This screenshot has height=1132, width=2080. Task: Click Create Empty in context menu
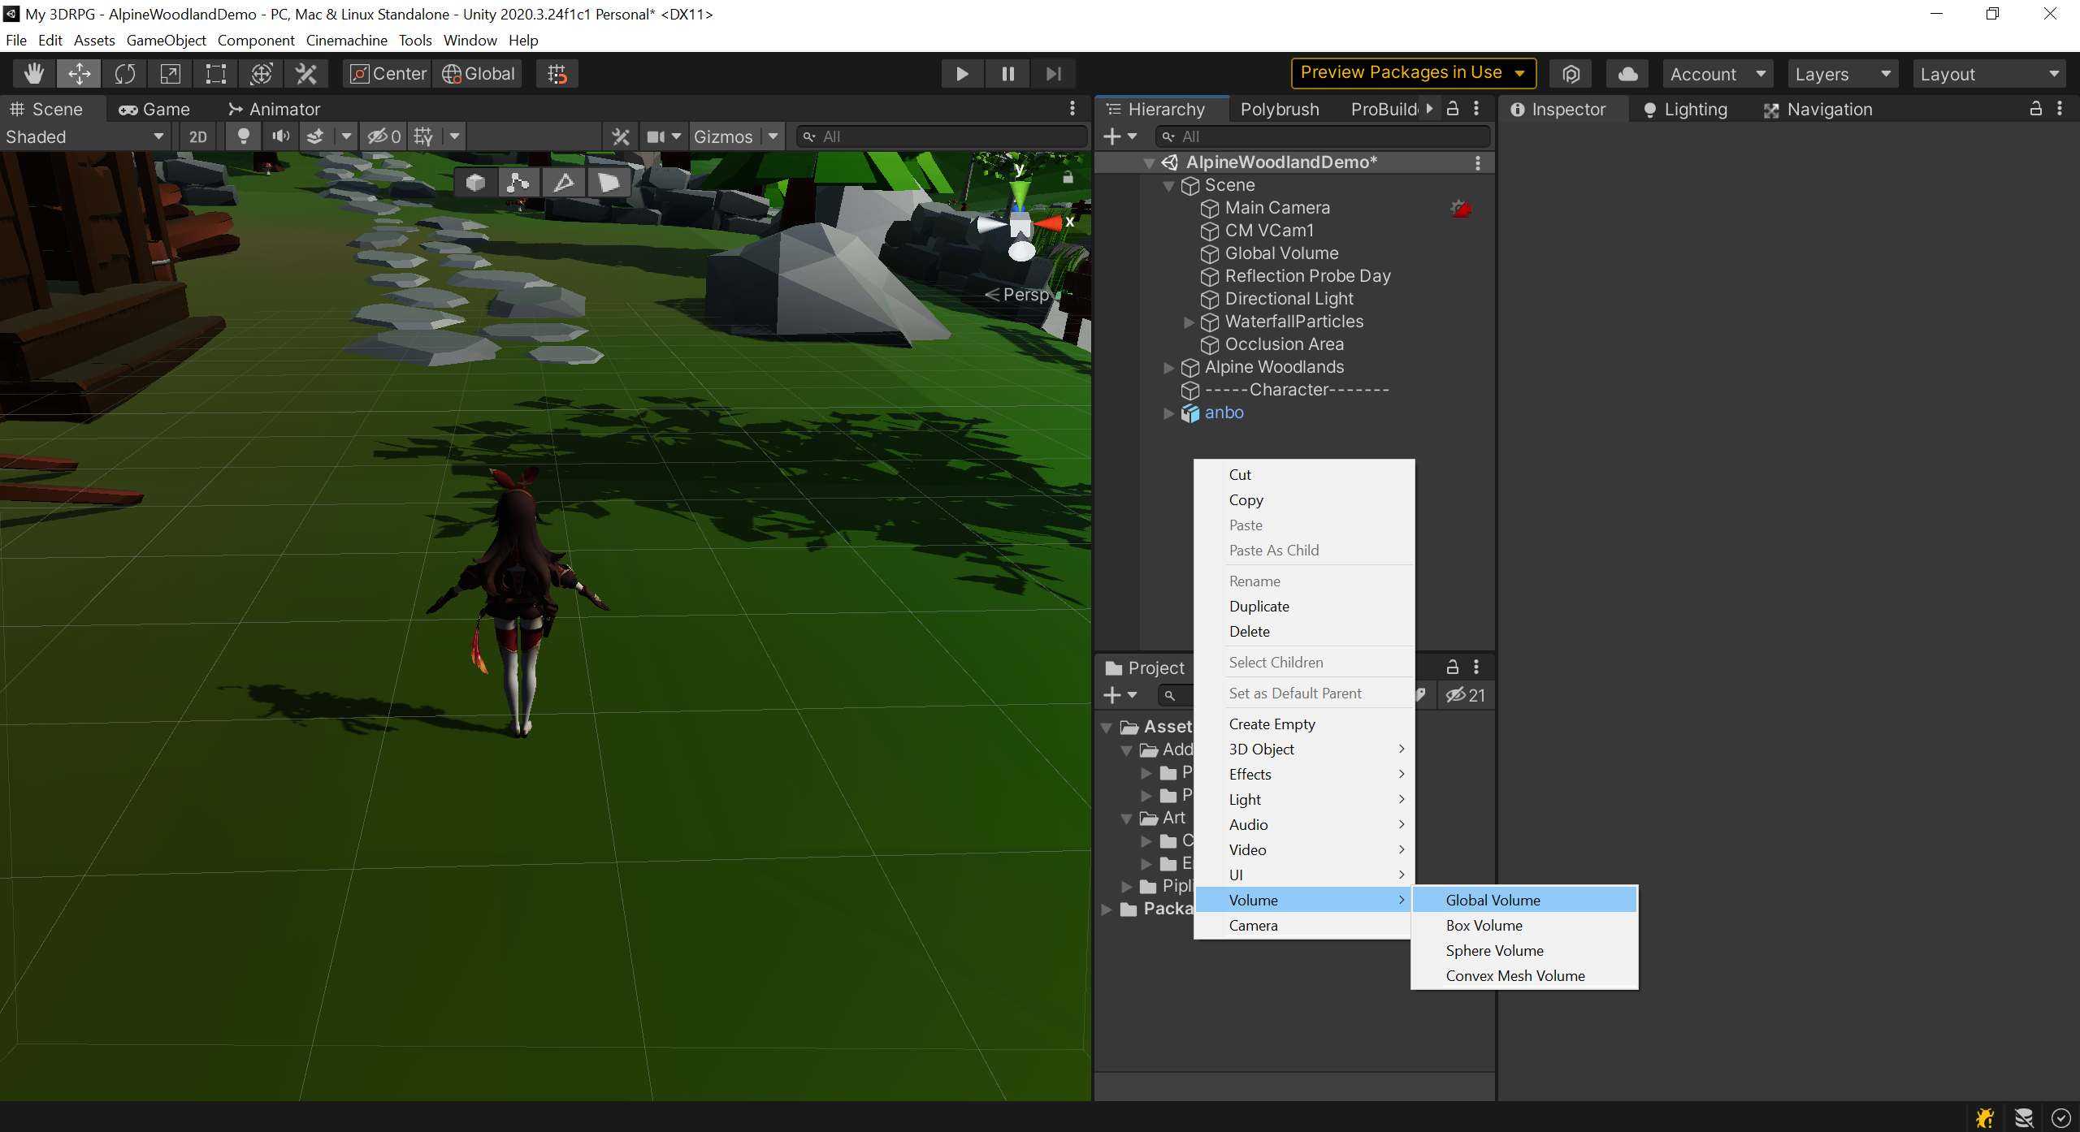[x=1304, y=724]
